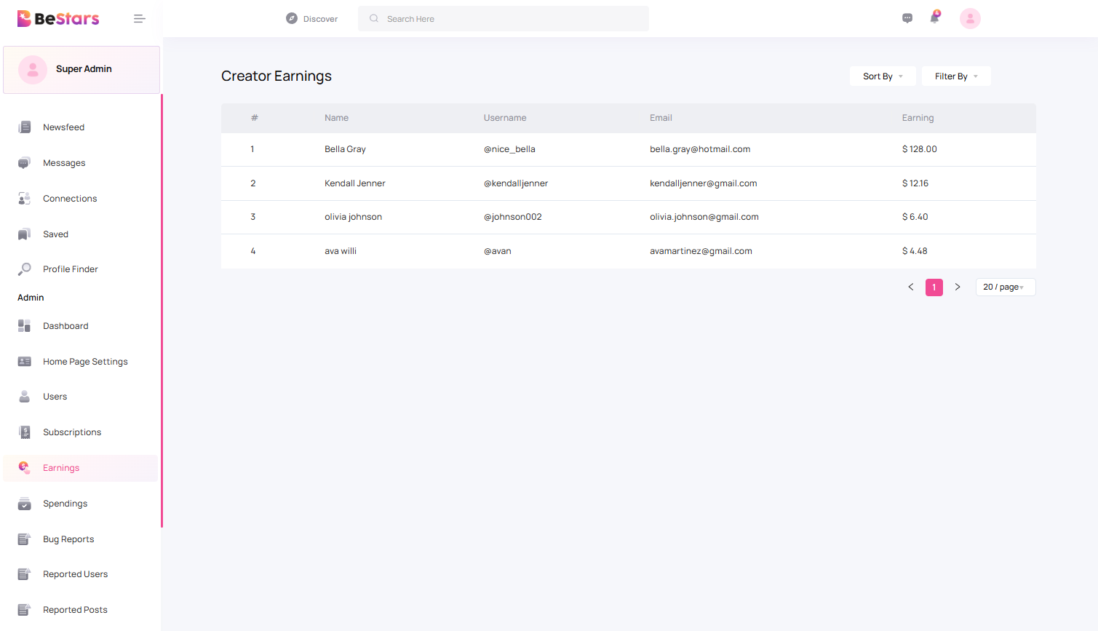Open the chat messages icon in header
Viewport: 1098px width, 631px height.
(x=907, y=19)
